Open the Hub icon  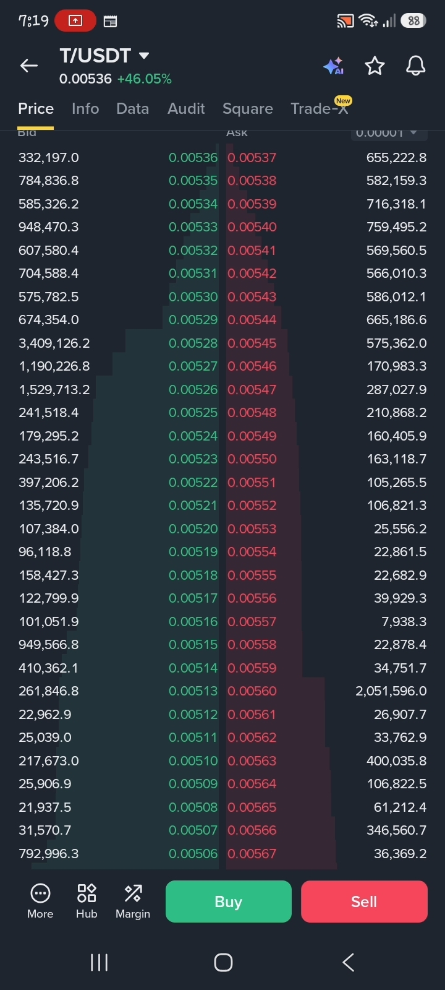(x=87, y=901)
